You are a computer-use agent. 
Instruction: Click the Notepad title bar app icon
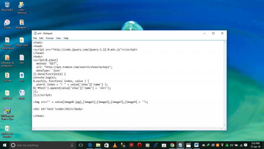[35, 33]
